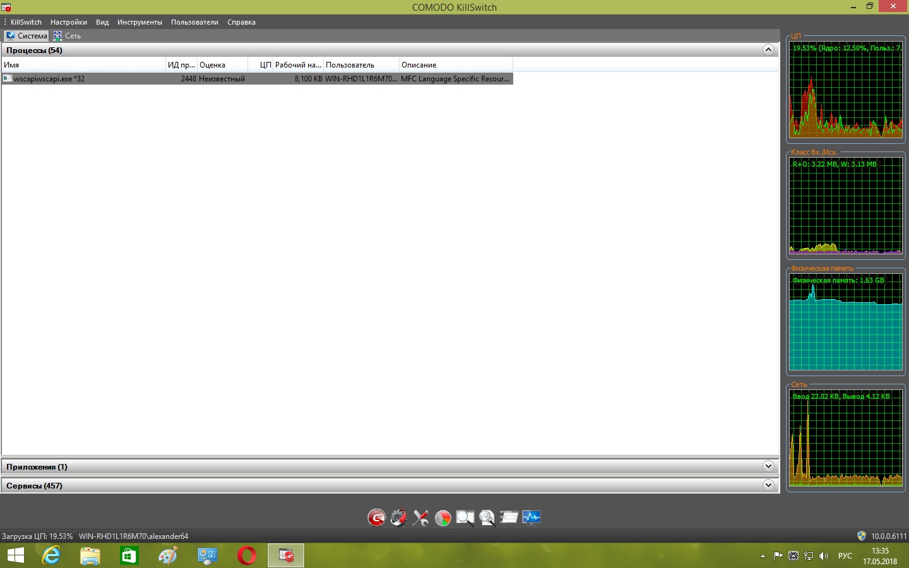
Task: Sort by the Описание column header
Action: tap(456, 64)
